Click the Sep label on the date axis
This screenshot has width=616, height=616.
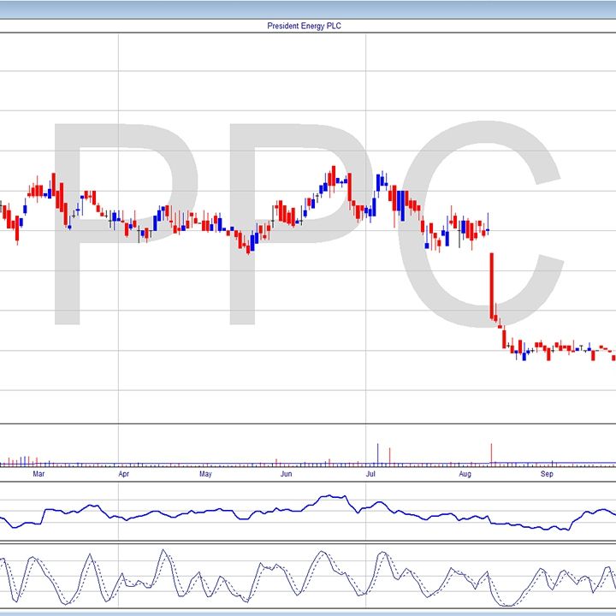[x=547, y=473]
